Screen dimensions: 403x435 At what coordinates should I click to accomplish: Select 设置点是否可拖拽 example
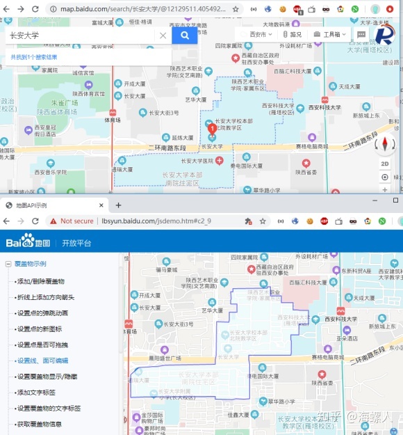(42, 345)
